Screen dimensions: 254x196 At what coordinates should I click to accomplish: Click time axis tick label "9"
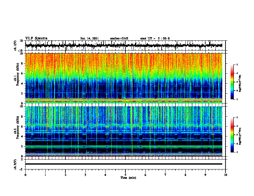[205, 175]
